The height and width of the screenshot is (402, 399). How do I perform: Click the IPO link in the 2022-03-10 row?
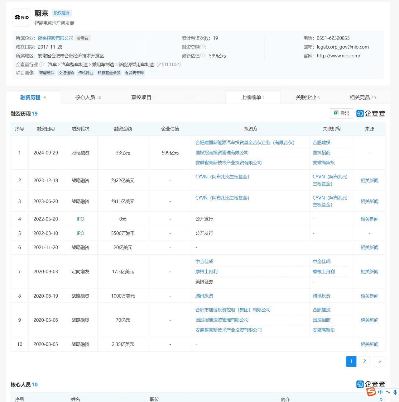pos(80,233)
